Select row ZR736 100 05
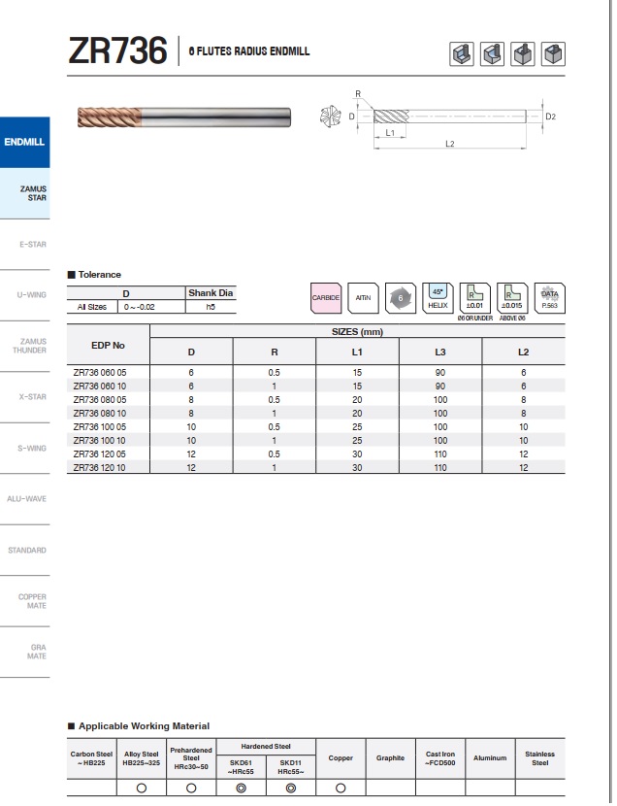The height and width of the screenshot is (806, 617). pyautogui.click(x=315, y=426)
